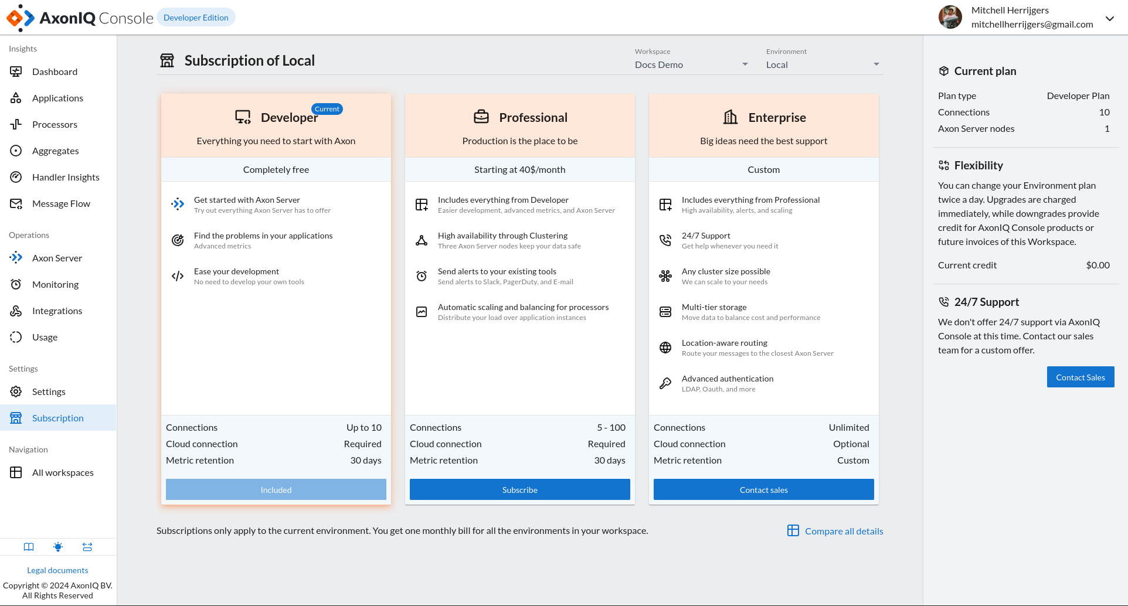Screen dimensions: 1128x606
Task: Click the Handler Insights gauge icon
Action: point(16,177)
